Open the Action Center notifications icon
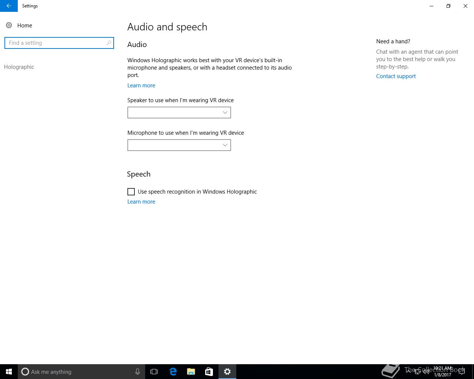The image size is (474, 379). coord(462,372)
